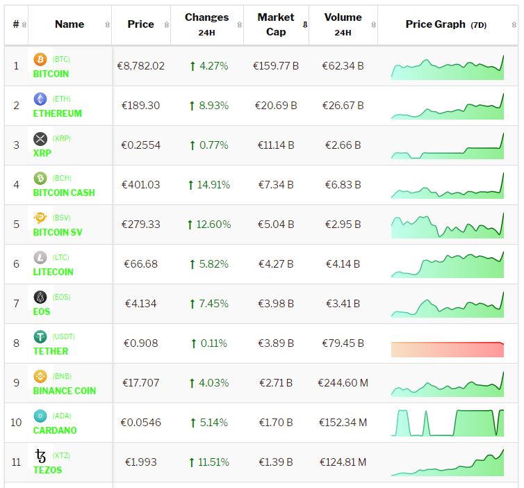Screen dimensions: 524x488
Task: Sort table by Market Cap header
Action: 276,24
